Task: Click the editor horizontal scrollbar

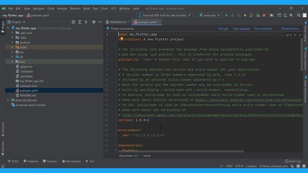Action: [x=181, y=151]
